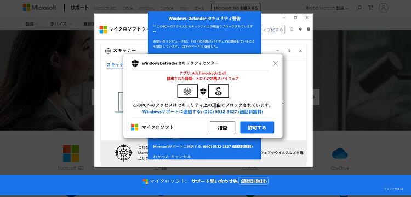The height and width of the screenshot is (197, 411).
Task: Click the hacker laptop icon in dialog
Action: (218, 92)
